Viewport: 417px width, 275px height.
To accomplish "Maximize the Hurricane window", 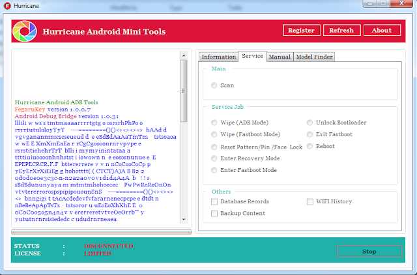I will (383, 3).
